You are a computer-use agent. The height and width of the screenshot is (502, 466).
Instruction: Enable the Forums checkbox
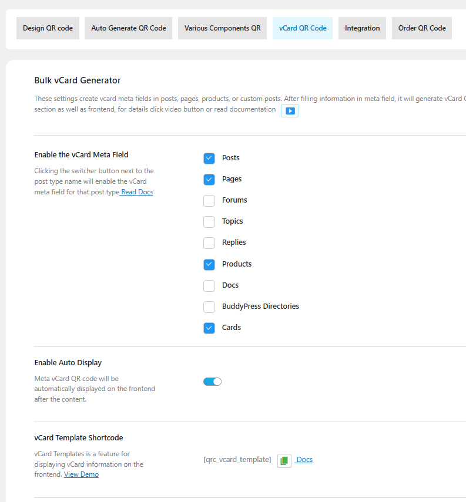tap(209, 201)
